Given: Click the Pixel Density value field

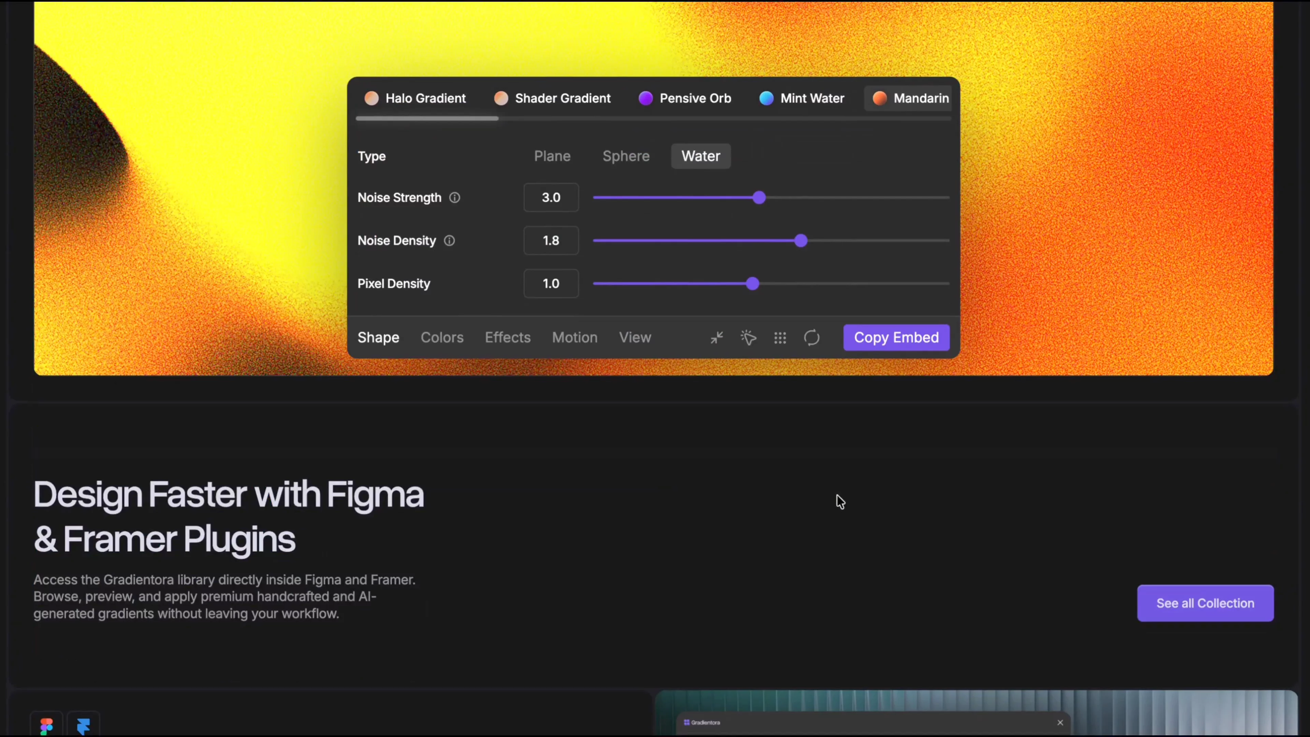Looking at the screenshot, I should pos(551,284).
